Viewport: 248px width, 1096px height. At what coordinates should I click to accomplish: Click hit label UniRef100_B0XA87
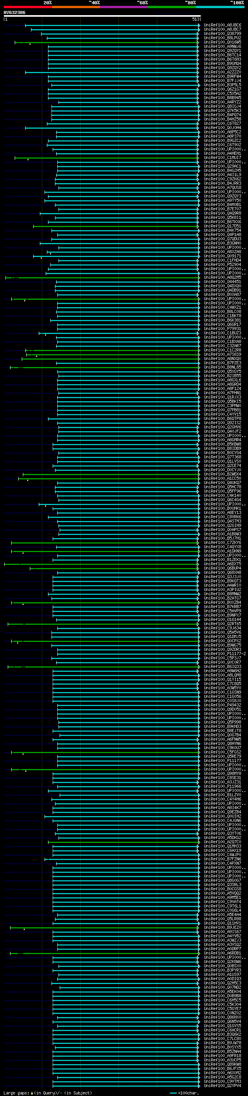[x=222, y=294]
